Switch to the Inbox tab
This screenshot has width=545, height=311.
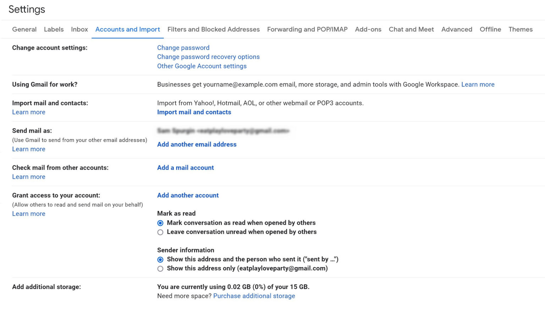coord(79,29)
